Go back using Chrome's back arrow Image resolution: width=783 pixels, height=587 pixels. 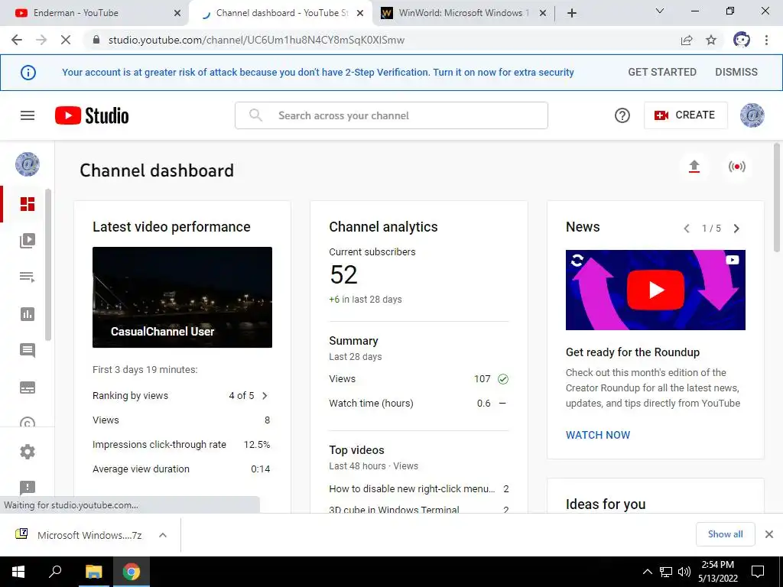pyautogui.click(x=17, y=40)
